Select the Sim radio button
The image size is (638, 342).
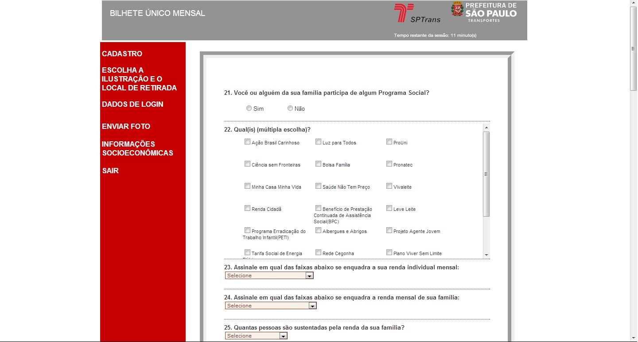249,108
